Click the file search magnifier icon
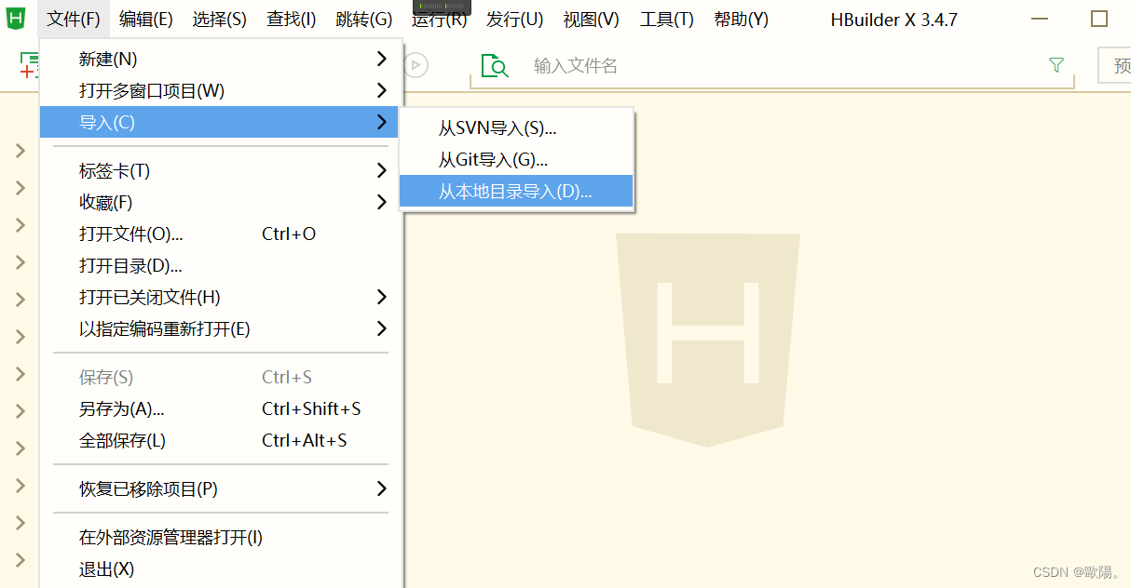The height and width of the screenshot is (588, 1131). click(495, 65)
